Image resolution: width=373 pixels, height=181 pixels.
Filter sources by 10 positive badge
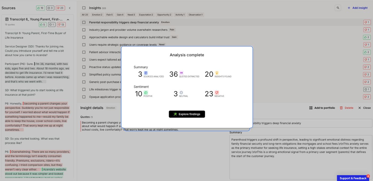[x=40, y=8]
